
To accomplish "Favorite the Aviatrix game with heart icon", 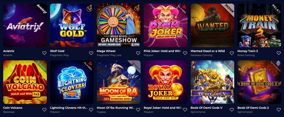I will coord(44,53).
